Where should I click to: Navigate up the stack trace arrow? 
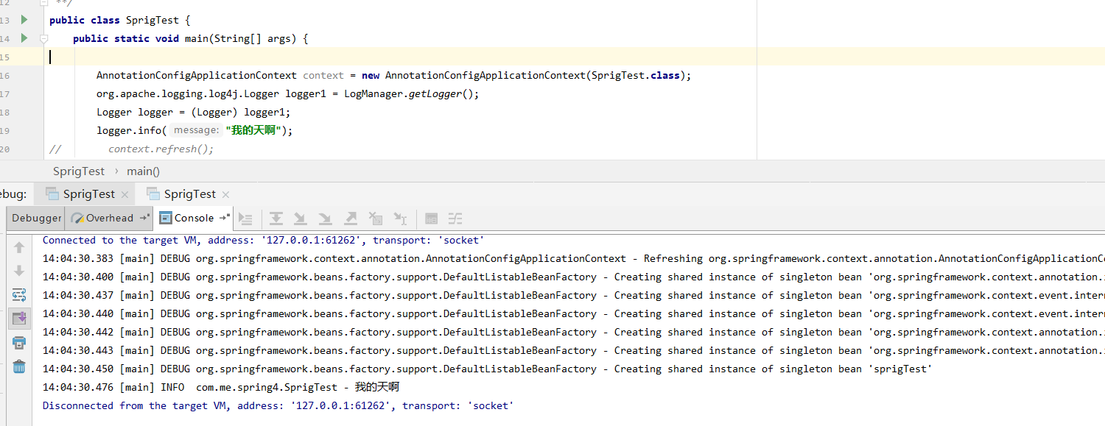18,247
